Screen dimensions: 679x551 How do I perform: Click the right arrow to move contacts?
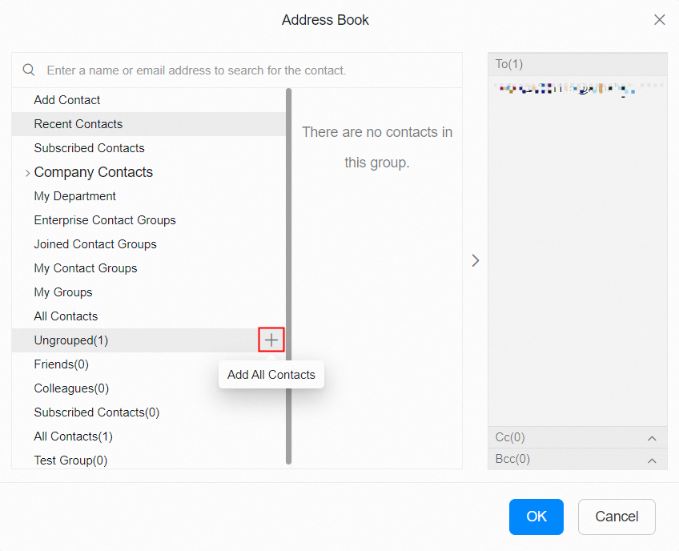pyautogui.click(x=476, y=260)
